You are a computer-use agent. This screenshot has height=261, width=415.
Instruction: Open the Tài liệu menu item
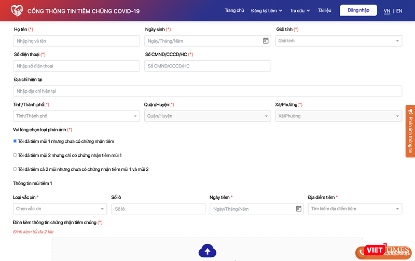(325, 10)
